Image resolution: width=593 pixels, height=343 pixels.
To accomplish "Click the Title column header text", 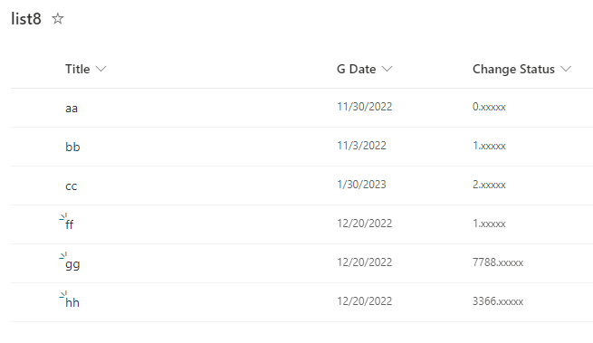I will pos(78,69).
